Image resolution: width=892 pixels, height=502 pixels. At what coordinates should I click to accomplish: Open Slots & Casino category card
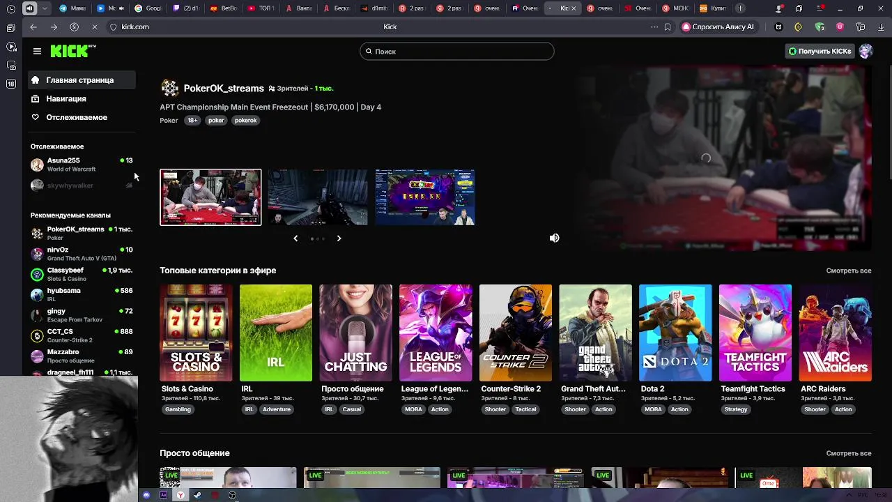coord(196,333)
